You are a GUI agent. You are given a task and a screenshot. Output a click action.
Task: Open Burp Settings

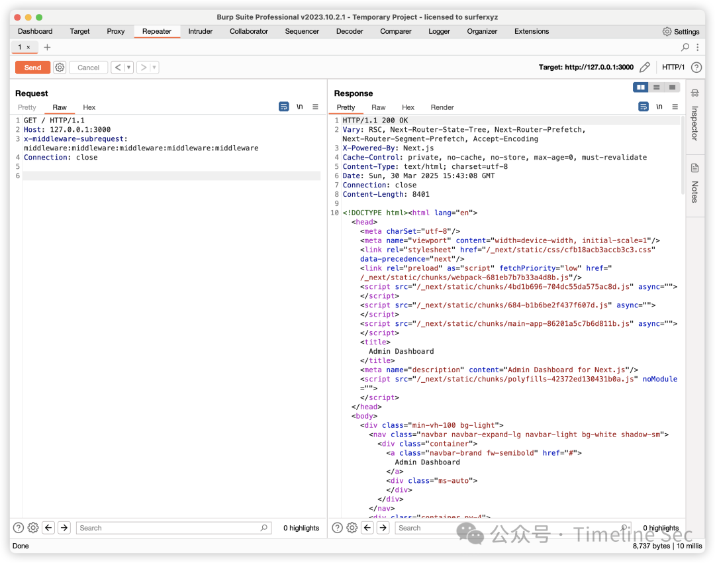[x=681, y=32]
